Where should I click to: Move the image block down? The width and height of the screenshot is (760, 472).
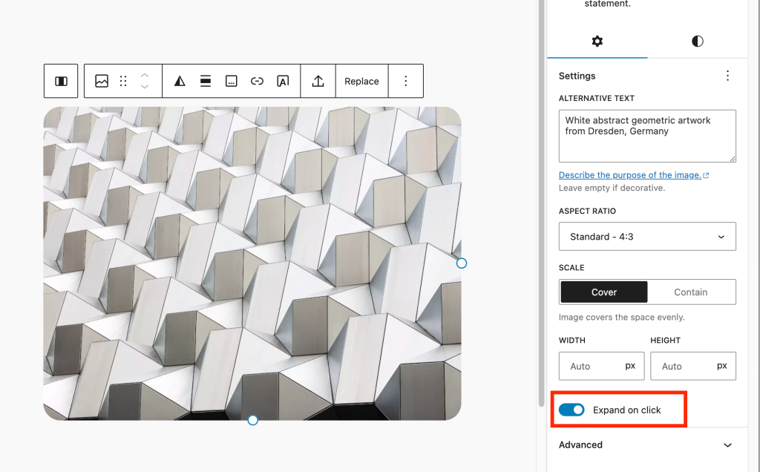point(145,86)
